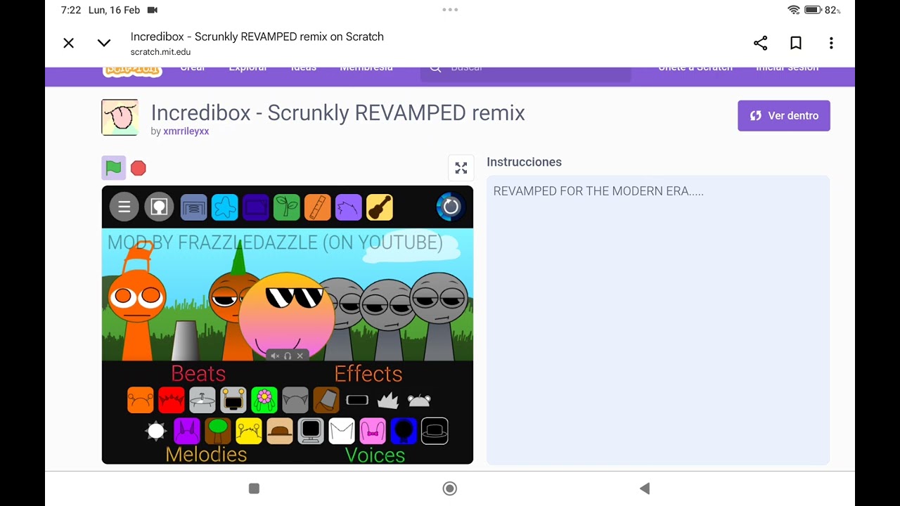The image size is (900, 506).
Task: Click the 'REVAMPED FOR THE MODERN ERA' text
Action: click(598, 191)
